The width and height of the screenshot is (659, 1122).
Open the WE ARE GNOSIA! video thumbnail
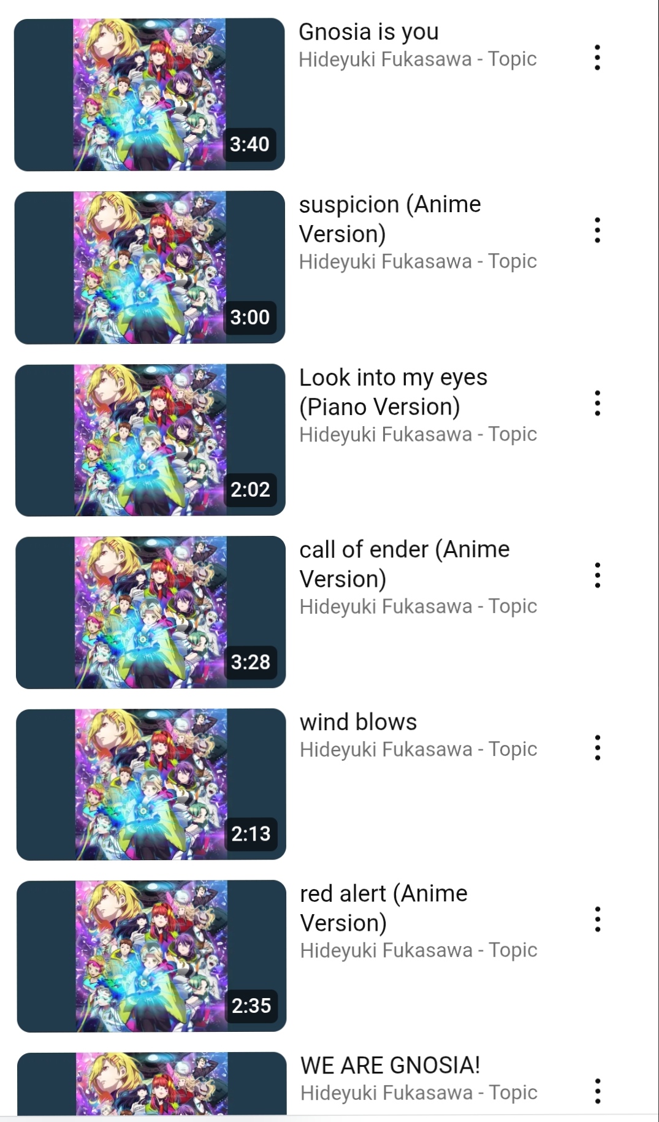click(x=152, y=1083)
